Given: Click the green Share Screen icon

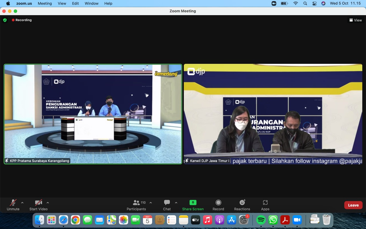Looking at the screenshot, I should coord(193,203).
